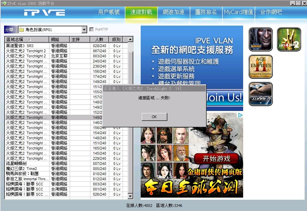The image size is (307, 211).
Task: Sort by 級別 column header
Action: 116,40
